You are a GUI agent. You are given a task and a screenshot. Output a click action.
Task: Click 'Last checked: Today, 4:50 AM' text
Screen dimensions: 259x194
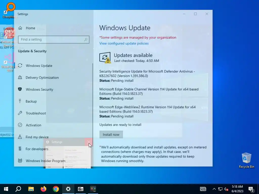tap(137, 61)
